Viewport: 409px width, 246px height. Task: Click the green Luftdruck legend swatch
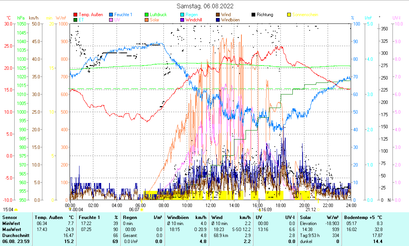pos(147,15)
